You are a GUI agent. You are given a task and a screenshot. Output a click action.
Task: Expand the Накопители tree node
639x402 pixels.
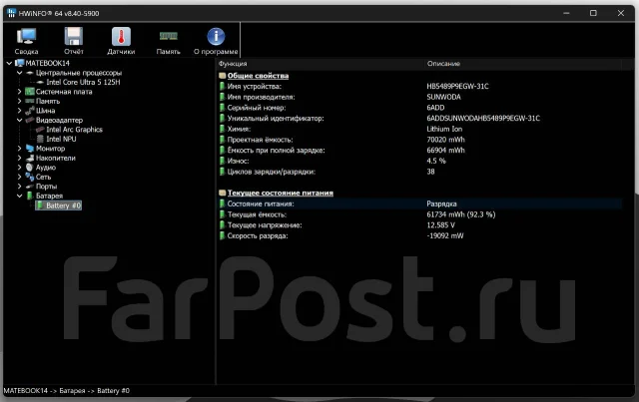pyautogui.click(x=20, y=158)
